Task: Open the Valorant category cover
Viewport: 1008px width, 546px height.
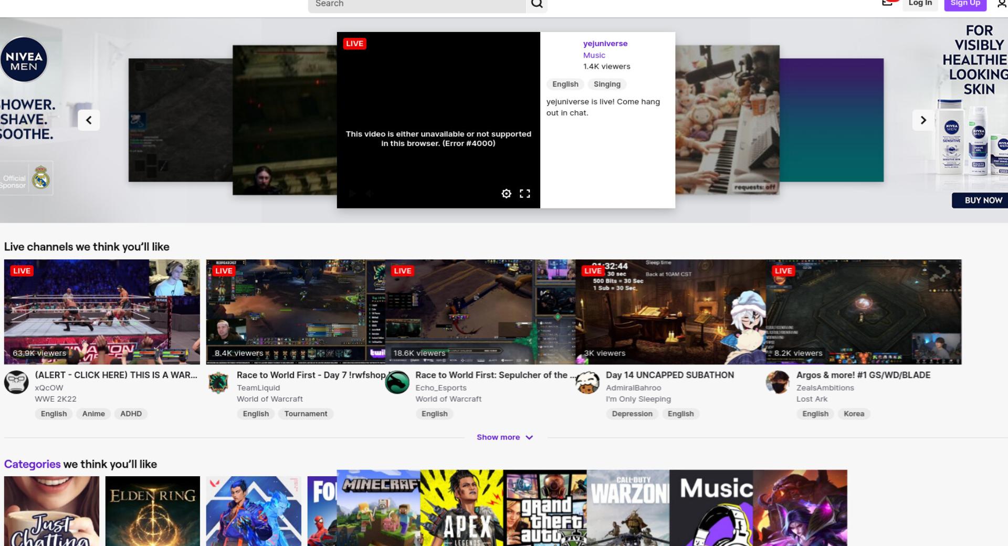Action: (x=254, y=511)
